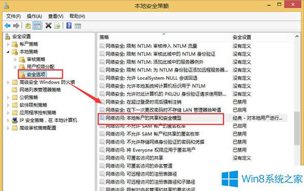Click the vertical scrollbar thumb of the policy list
Image resolution: width=304 pixels, height=191 pixels.
[297, 129]
